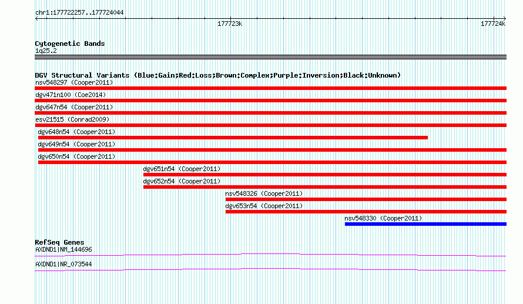Click the nsv548326 (Cooper2011) label
This screenshot has height=304, width=523.
click(264, 193)
